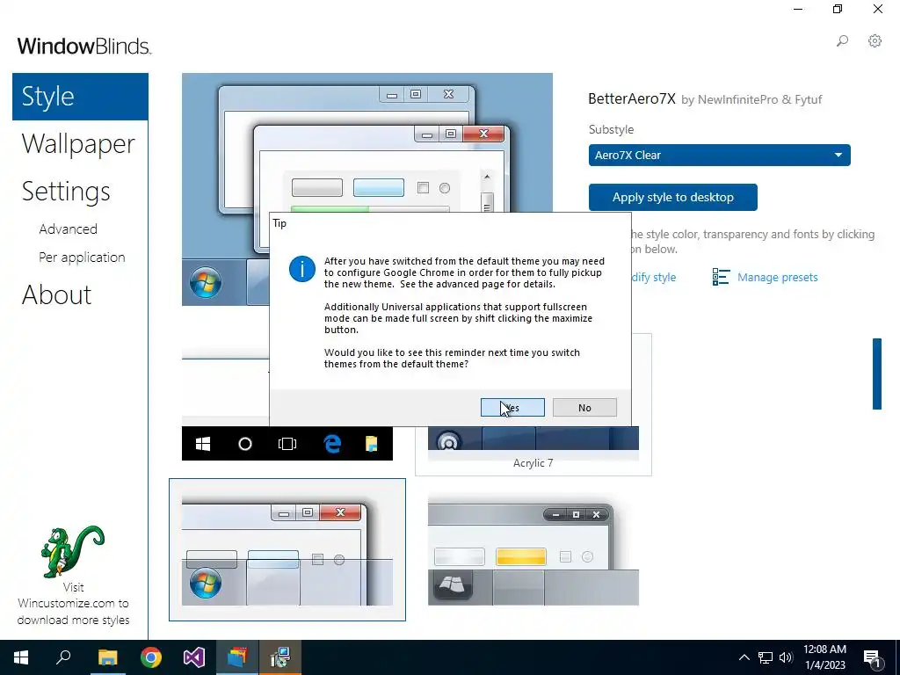Image resolution: width=900 pixels, height=675 pixels.
Task: Open the Wallpaper section
Action: coord(78,144)
